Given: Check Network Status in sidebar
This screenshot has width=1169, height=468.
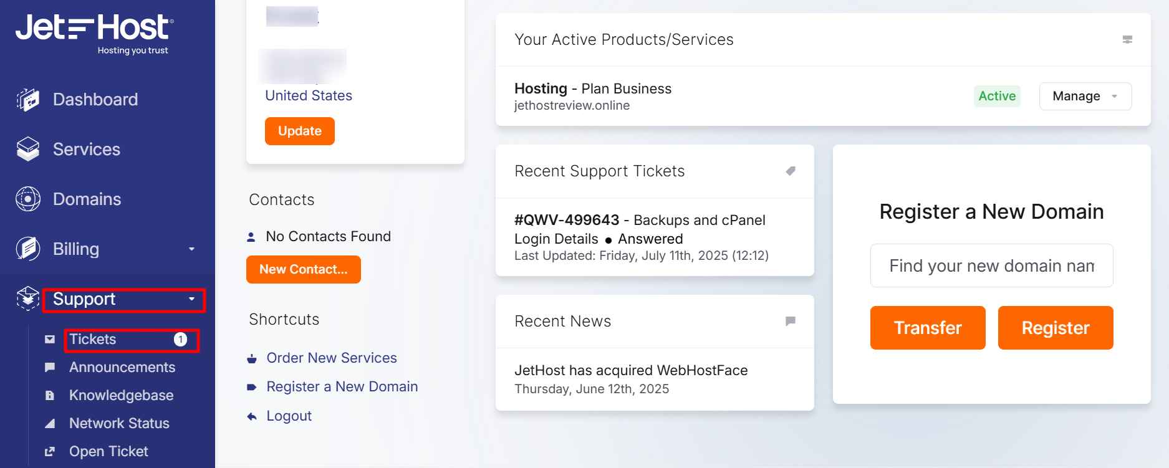Looking at the screenshot, I should pos(119,423).
